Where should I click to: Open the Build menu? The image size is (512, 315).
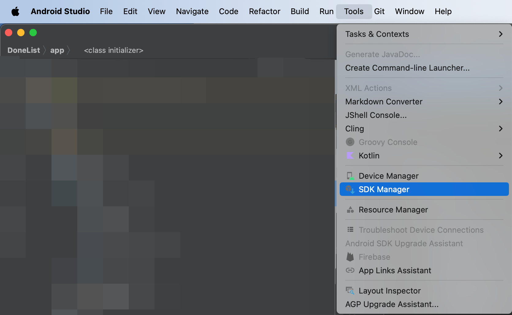tap(300, 12)
